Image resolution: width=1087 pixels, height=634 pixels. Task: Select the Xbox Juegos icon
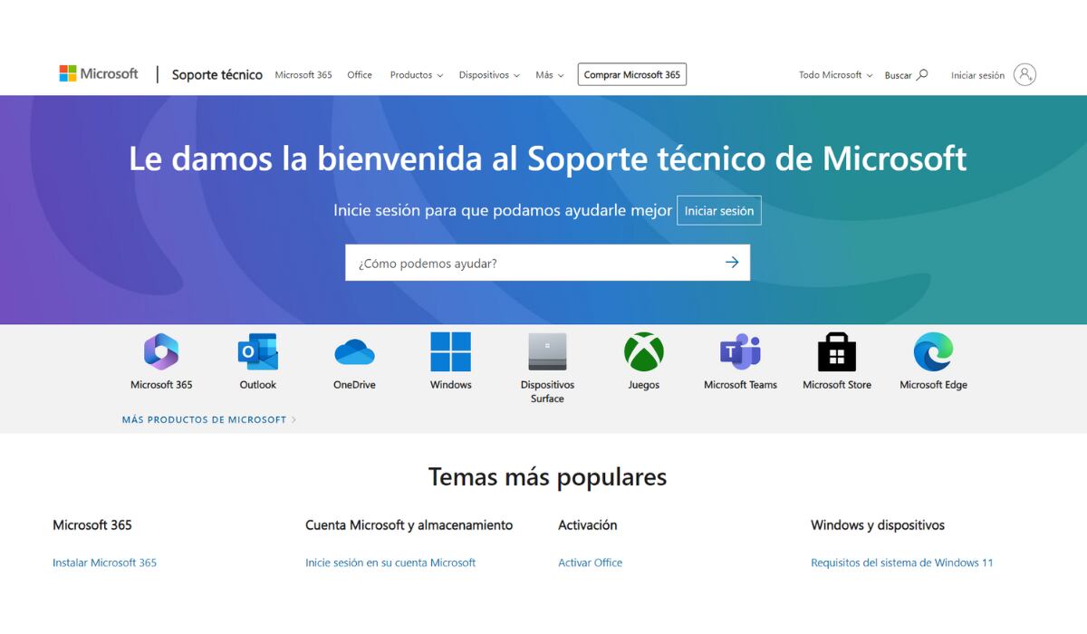644,352
